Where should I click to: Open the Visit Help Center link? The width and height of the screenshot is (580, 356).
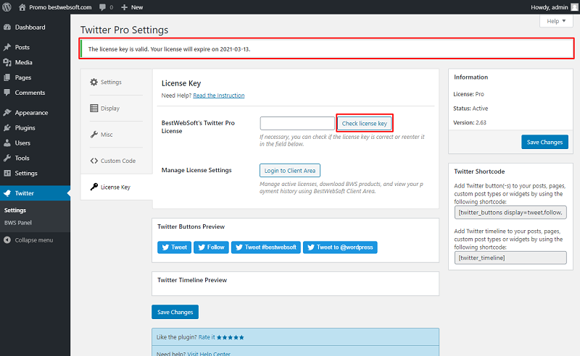point(209,354)
